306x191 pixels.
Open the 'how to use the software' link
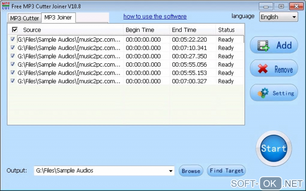(155, 17)
